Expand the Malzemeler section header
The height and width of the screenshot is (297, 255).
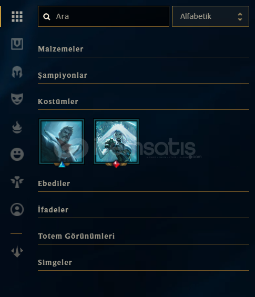[144, 49]
